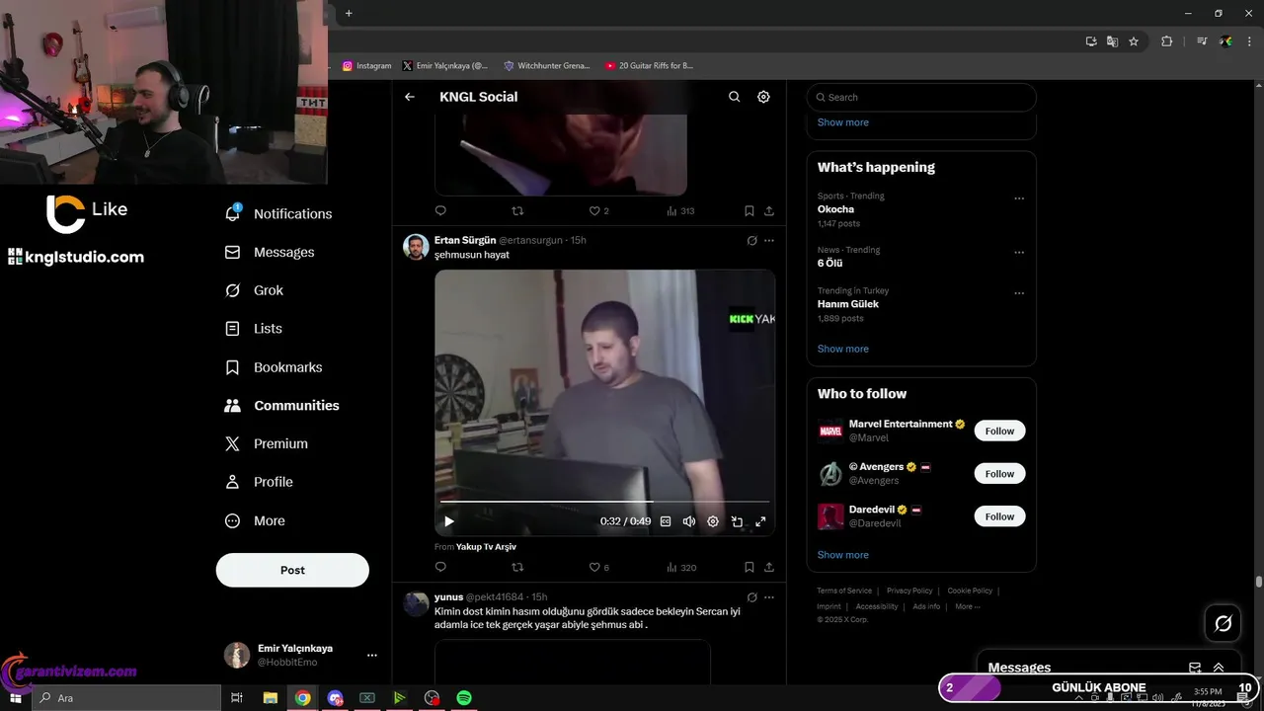View analytics showing 320 views
This screenshot has height=711, width=1264.
click(x=681, y=567)
